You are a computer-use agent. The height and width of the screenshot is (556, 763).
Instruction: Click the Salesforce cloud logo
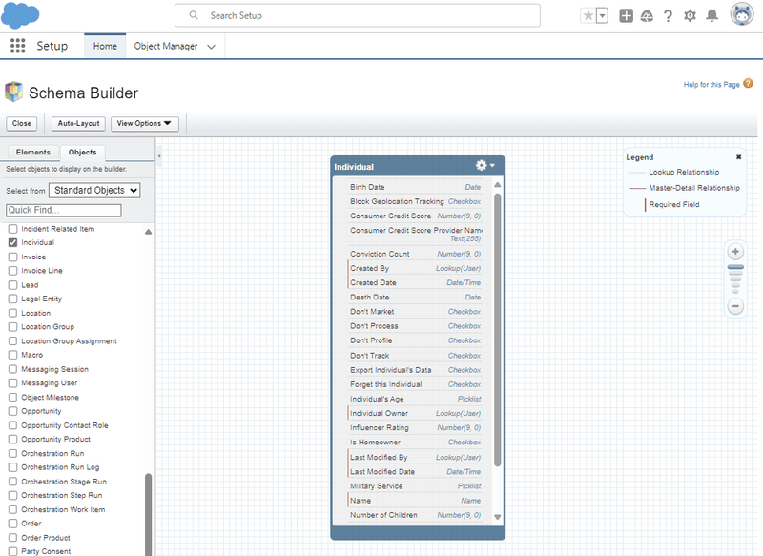(x=20, y=15)
